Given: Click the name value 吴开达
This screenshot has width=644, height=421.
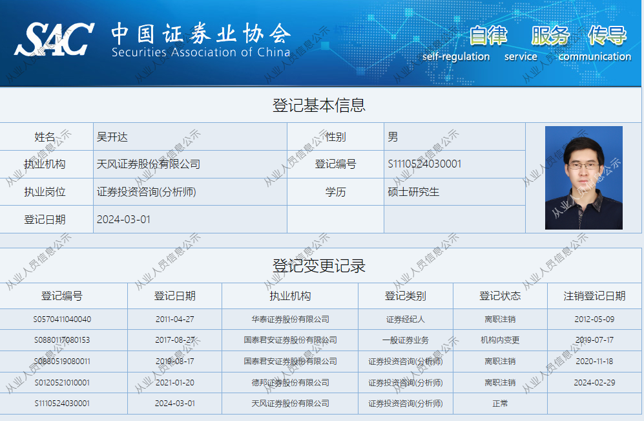Looking at the screenshot, I should pyautogui.click(x=112, y=137).
